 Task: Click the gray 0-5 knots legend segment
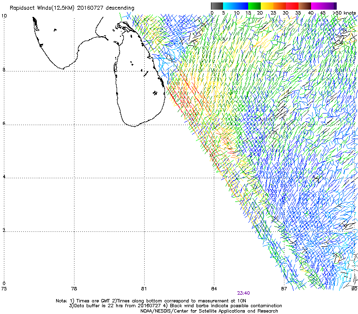click(x=217, y=6)
